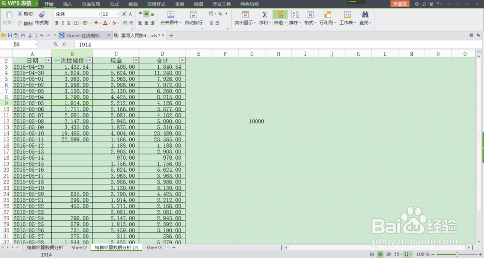Click the Print icon in quick toolbar
Image resolution: width=484 pixels, height=258 pixels.
coord(23,35)
